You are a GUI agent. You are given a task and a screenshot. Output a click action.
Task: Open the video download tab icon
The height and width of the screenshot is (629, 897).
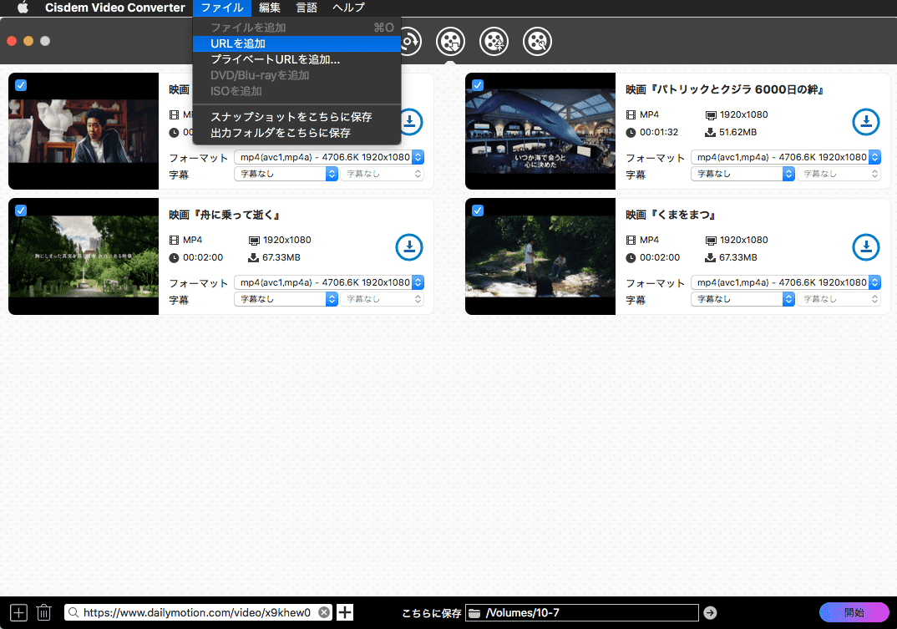(x=450, y=40)
